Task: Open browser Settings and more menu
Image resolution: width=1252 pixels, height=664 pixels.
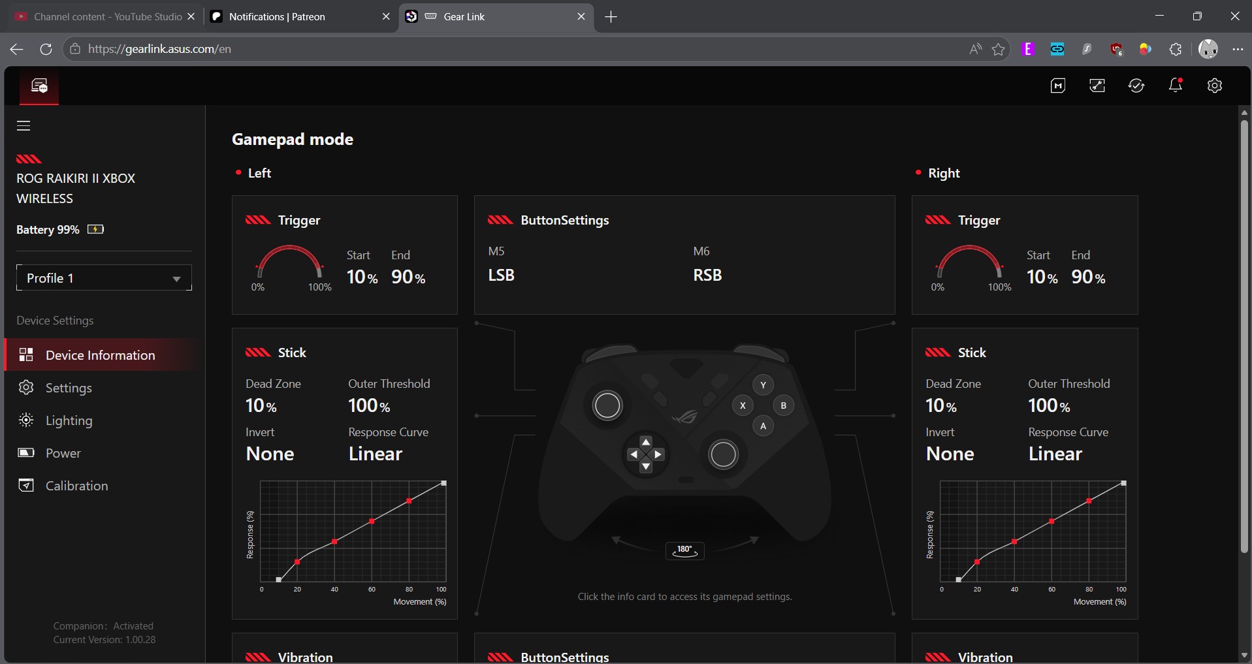Action: [1238, 49]
